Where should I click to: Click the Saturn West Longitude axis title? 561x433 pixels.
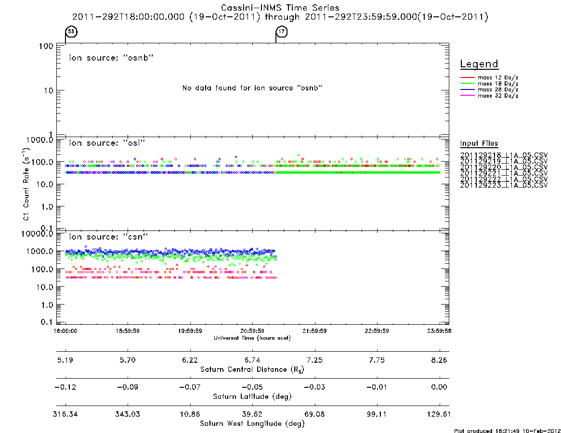click(x=252, y=424)
